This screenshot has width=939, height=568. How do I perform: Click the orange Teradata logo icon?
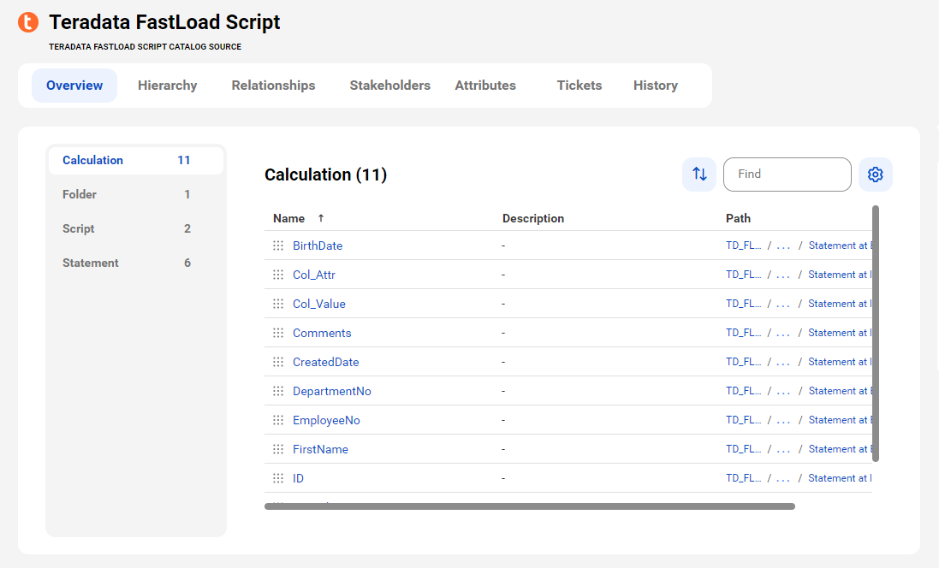(28, 22)
